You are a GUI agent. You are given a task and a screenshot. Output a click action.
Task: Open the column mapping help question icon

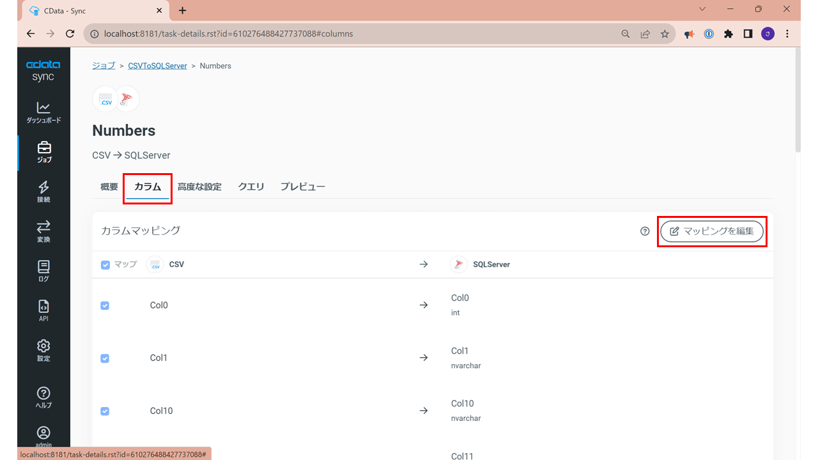tap(645, 231)
